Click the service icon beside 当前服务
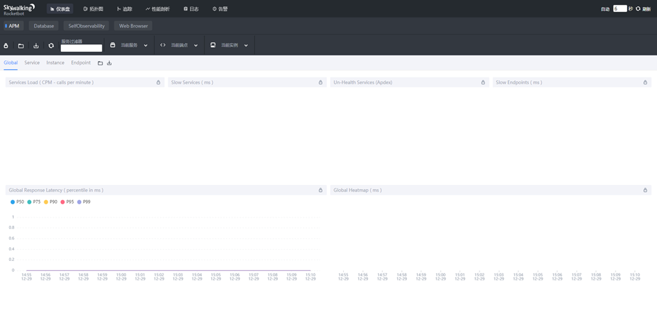Screen dimensions: 657x315 point(112,45)
